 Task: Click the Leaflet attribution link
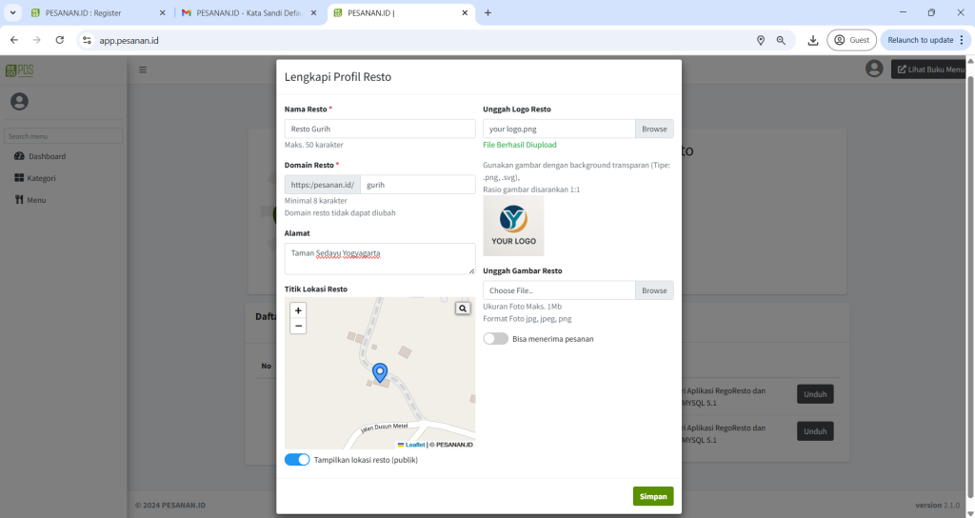tap(414, 445)
